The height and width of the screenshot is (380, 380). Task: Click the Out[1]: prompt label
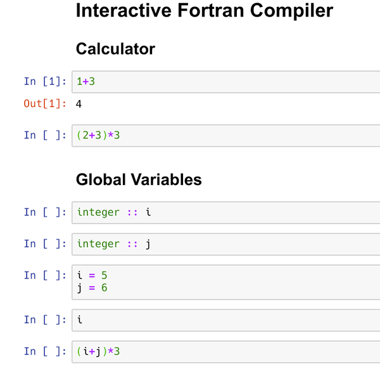[45, 104]
